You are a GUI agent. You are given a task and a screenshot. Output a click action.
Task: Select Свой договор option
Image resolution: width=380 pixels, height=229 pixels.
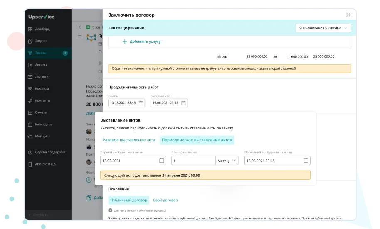pyautogui.click(x=165, y=200)
